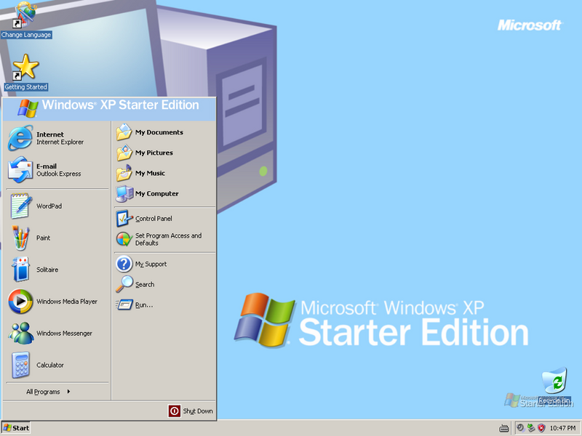Select Getting Started star desktop icon
Screen dimensions: 582x436
click(25, 67)
